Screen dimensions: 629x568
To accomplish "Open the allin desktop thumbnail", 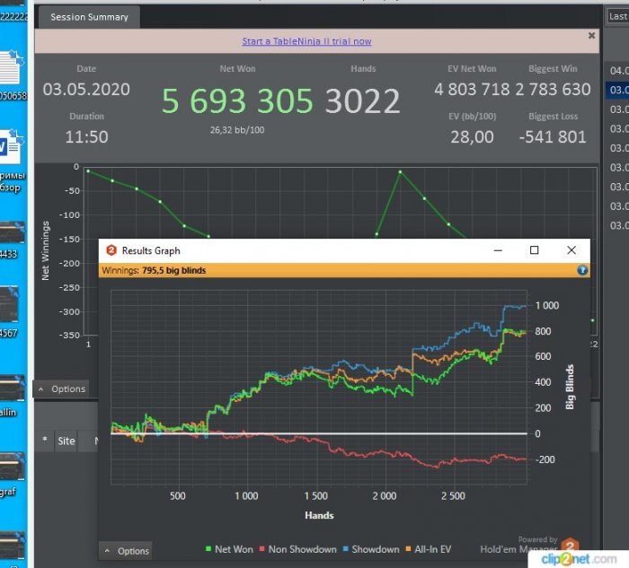I will pos(11,388).
